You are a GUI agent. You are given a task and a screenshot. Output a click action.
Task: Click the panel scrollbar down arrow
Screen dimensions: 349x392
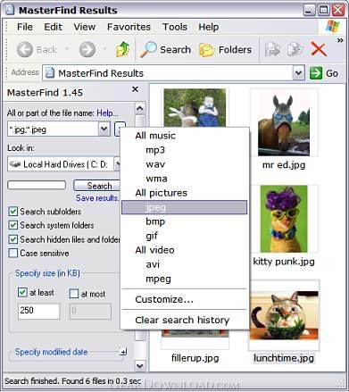click(x=140, y=365)
